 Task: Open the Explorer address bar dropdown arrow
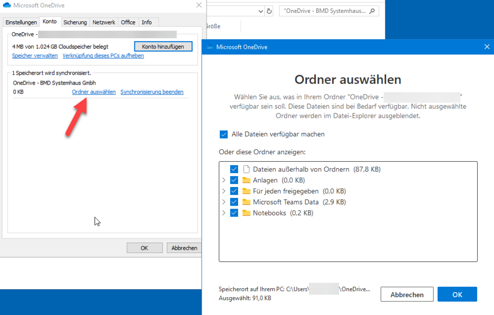click(260, 11)
